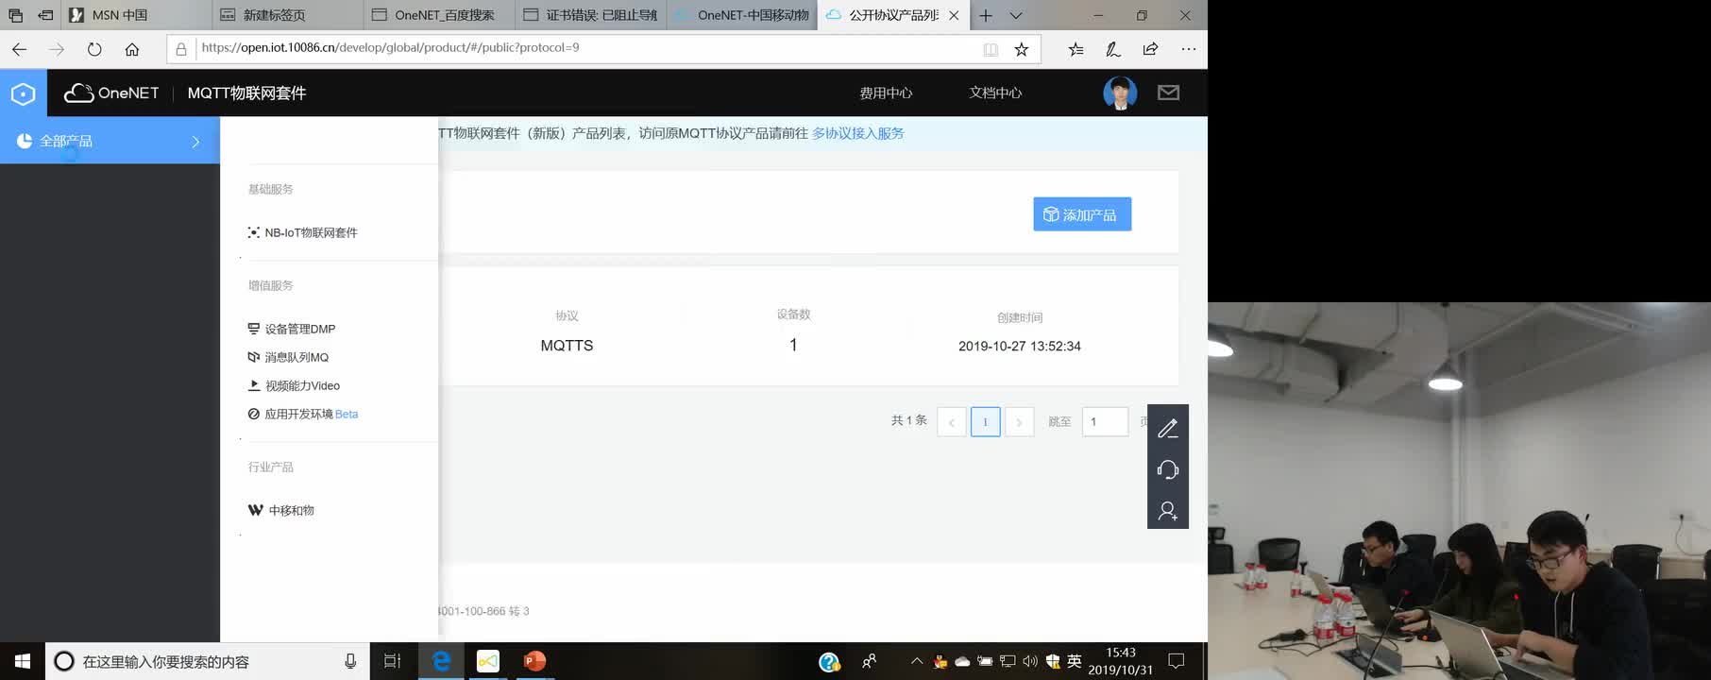Click 添加产品 button
1711x680 pixels.
click(x=1082, y=214)
